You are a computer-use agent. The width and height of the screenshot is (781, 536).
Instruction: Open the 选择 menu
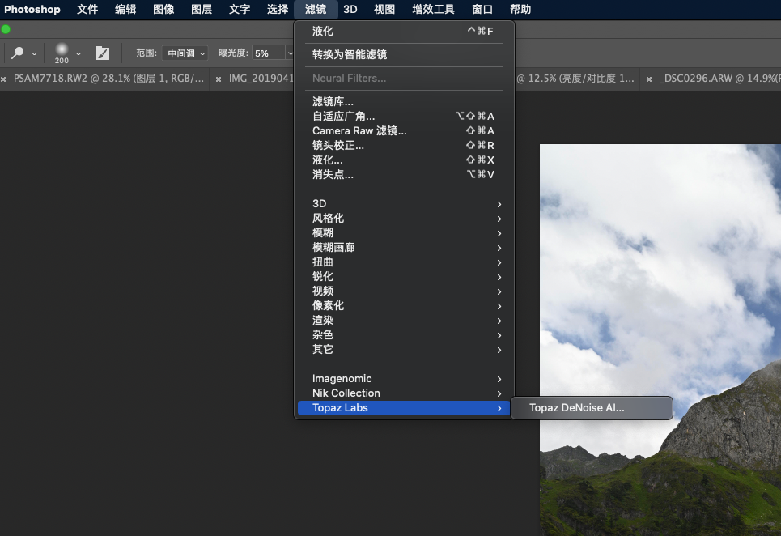(278, 9)
